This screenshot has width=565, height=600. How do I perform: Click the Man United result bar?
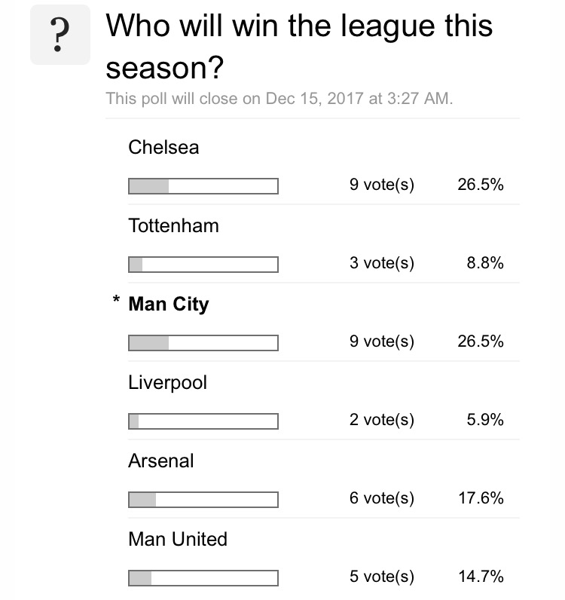click(203, 578)
